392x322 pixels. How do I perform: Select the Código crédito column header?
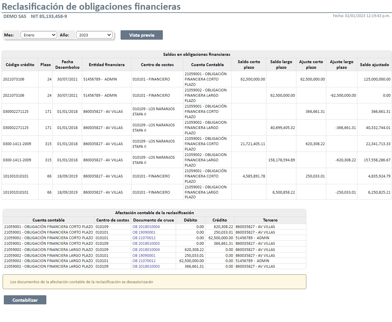(x=20, y=65)
